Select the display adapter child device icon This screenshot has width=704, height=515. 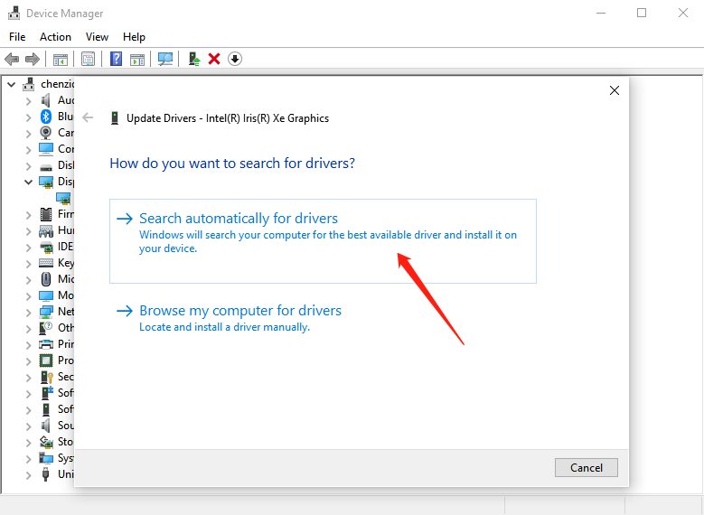pos(63,198)
